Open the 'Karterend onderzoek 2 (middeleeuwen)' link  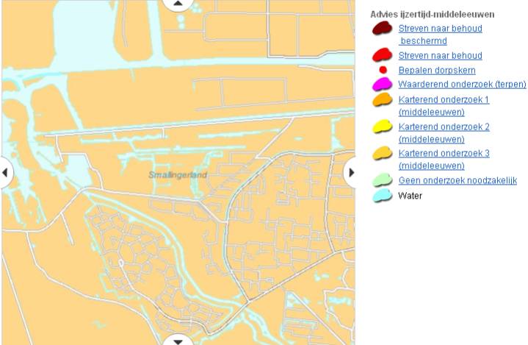coord(444,133)
